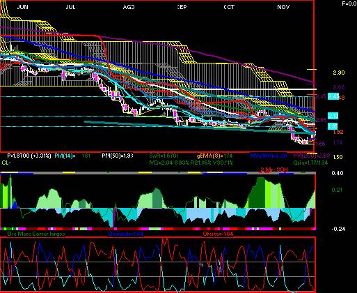The image size is (357, 293).
Task: Click the JUN month label
Action: pos(23,7)
